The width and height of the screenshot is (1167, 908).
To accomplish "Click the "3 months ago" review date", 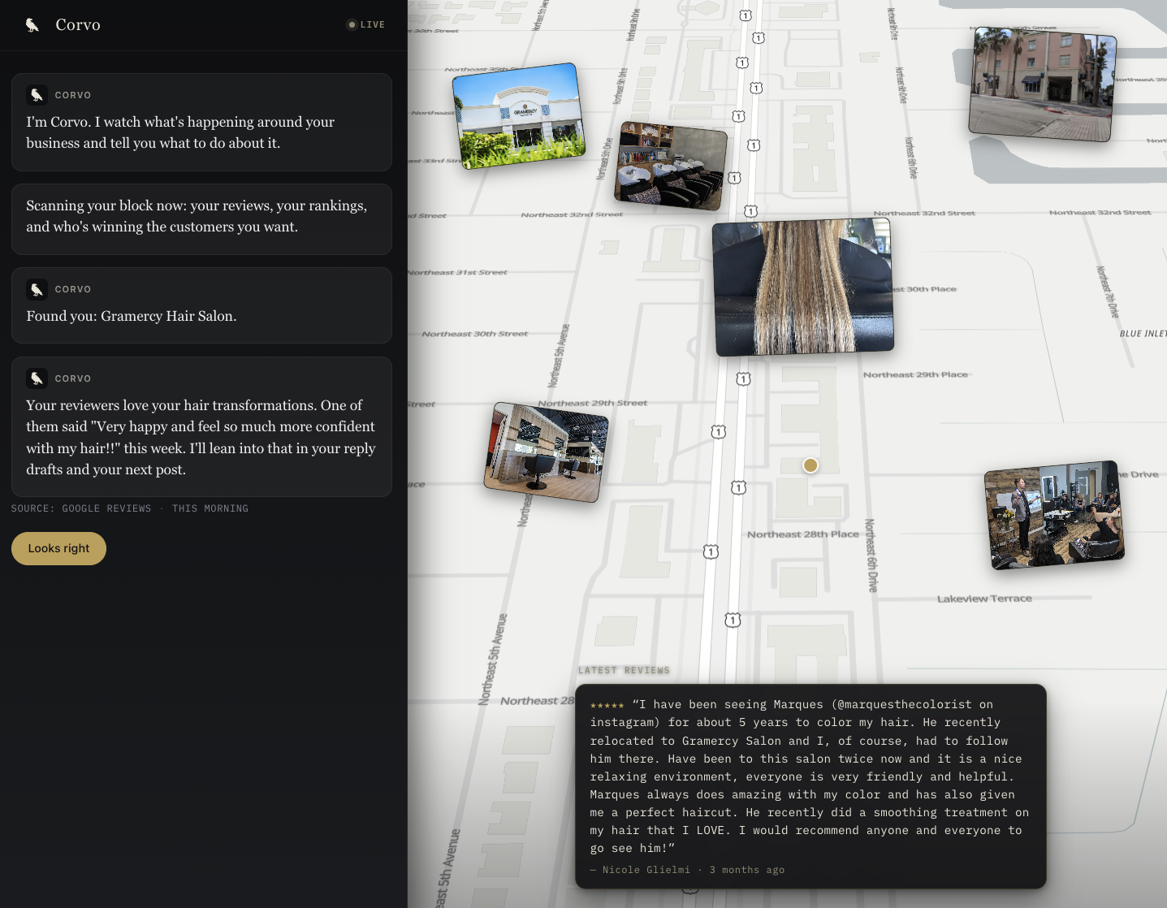I will click(747, 870).
